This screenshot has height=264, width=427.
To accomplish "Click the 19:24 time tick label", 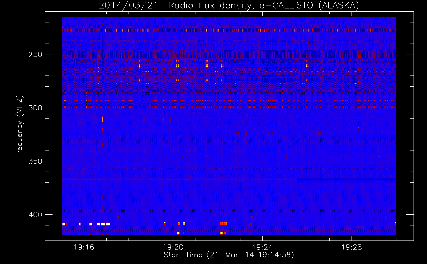I will [262, 247].
